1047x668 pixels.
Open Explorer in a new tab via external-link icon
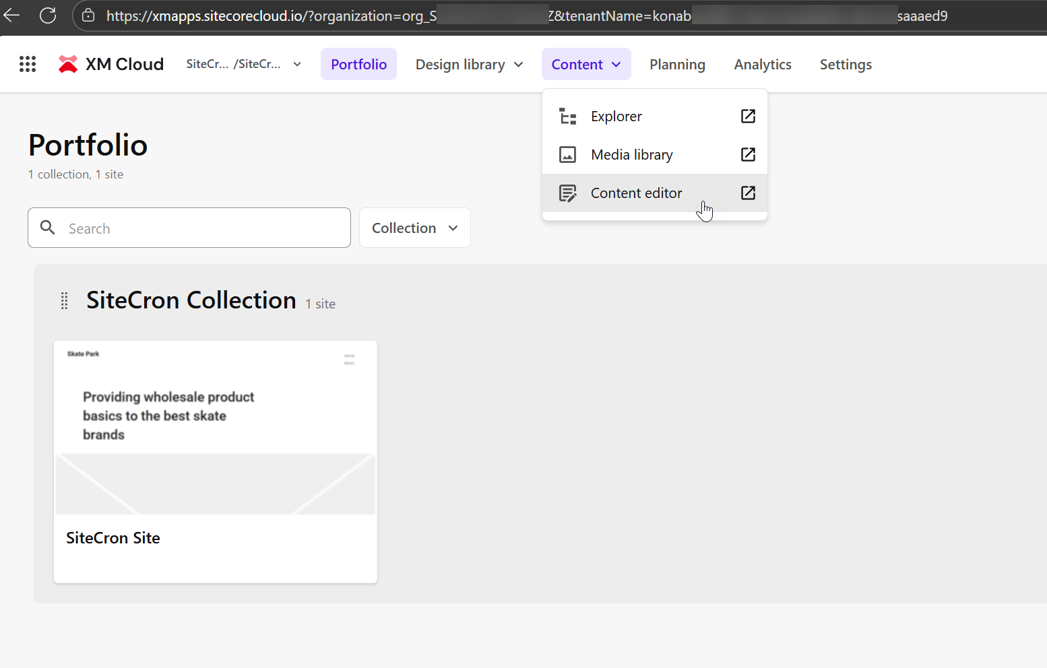point(748,116)
